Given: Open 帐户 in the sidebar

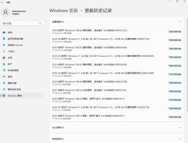Looking at the screenshot, I should pos(22,64).
